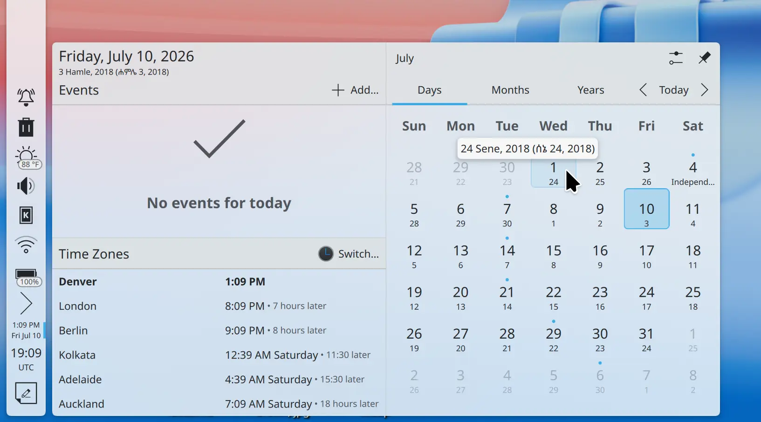Open the trash can icon in the panel
This screenshot has width=761, height=422.
point(26,127)
